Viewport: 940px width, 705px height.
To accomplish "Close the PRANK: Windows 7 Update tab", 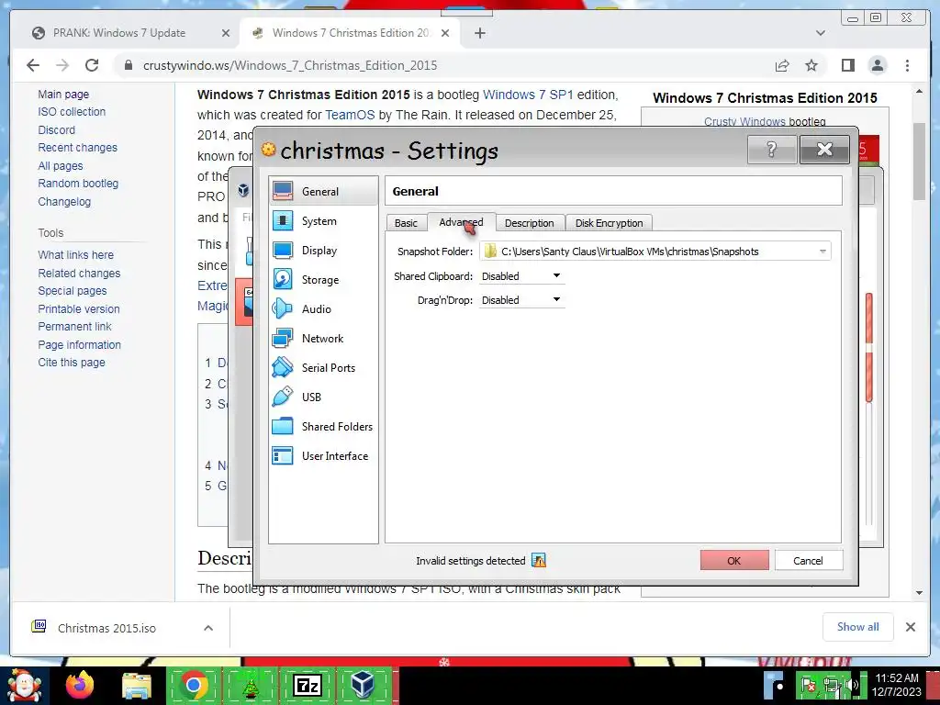I will (x=226, y=33).
